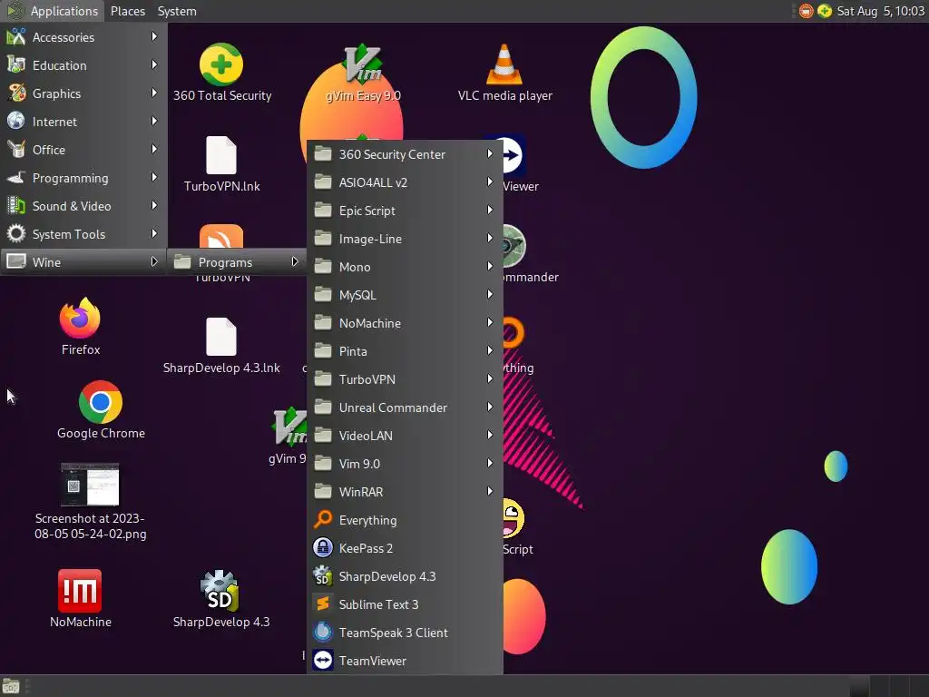Expand the VideoLAN folder
The width and height of the screenshot is (929, 697).
405,436
